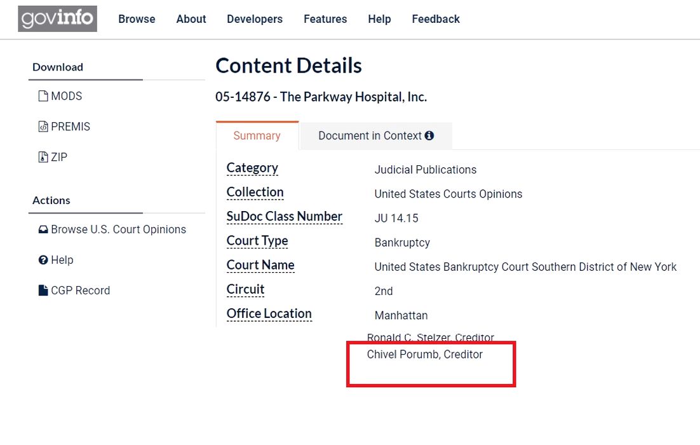Open Feedback from the top navigation
This screenshot has width=700, height=445.
coord(436,19)
